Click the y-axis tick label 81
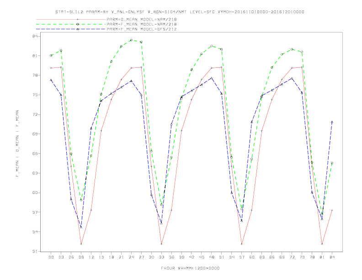The image size is (362, 280). click(35, 56)
